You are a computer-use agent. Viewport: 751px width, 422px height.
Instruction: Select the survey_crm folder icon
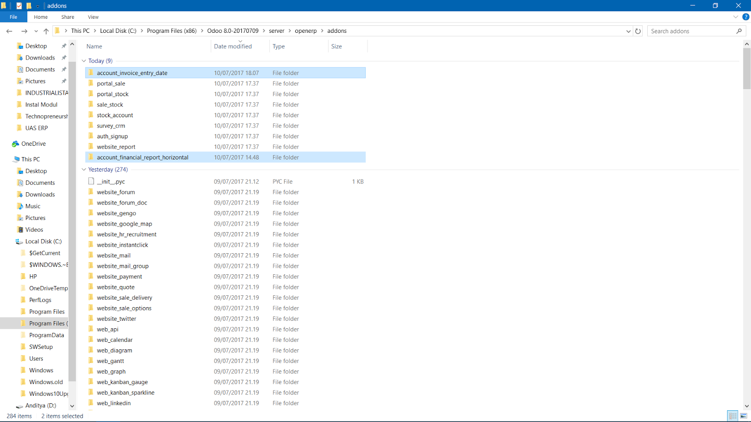(91, 126)
